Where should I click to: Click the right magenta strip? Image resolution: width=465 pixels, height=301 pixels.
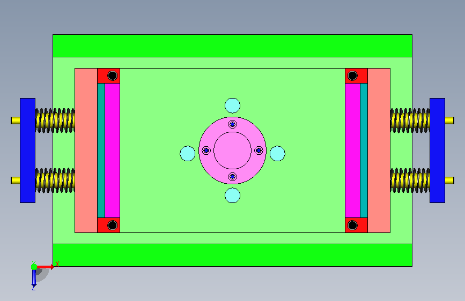[352, 150]
